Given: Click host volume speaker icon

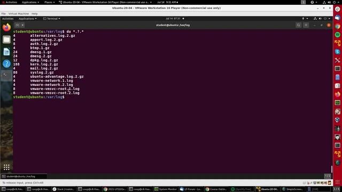Looking at the screenshot, I should pyautogui.click(x=329, y=2).
